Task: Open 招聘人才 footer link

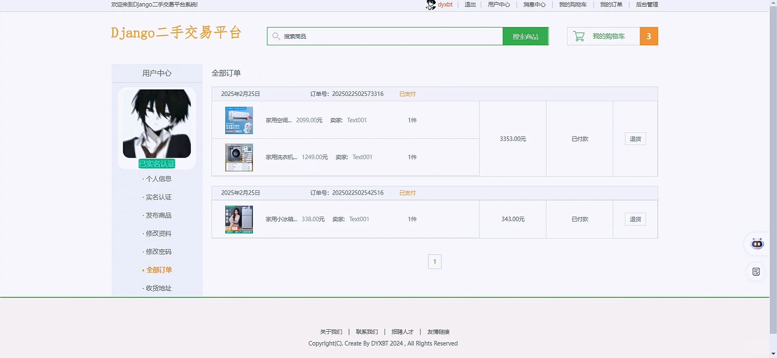Action: click(402, 332)
